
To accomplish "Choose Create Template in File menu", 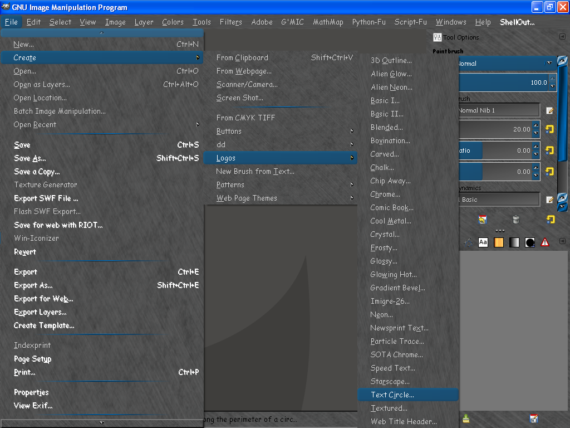I will click(x=102, y=325).
